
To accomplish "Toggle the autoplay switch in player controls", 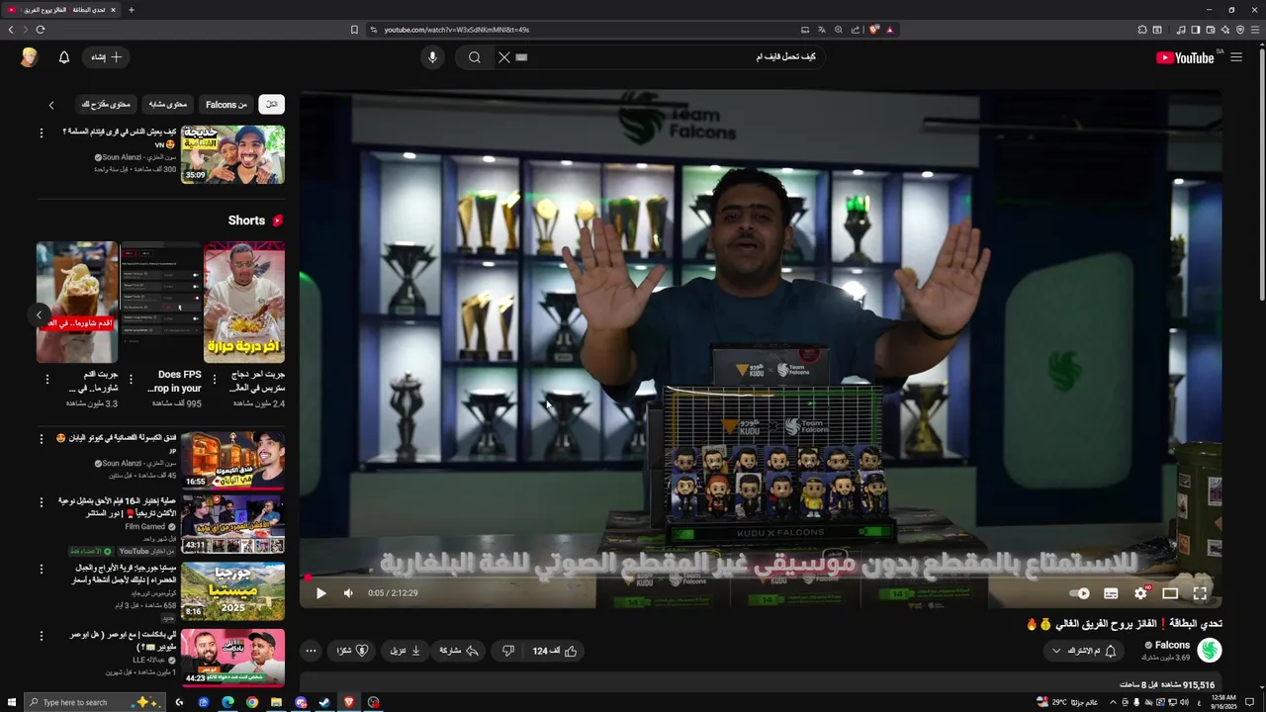I will (1081, 593).
